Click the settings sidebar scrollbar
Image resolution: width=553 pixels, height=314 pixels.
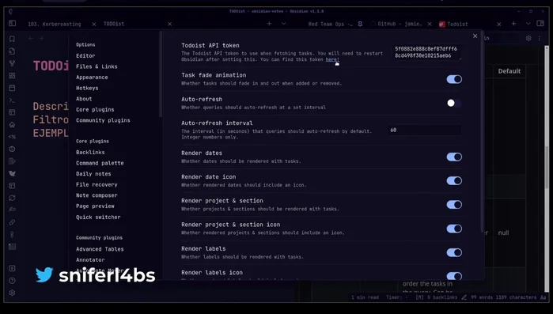point(161,74)
